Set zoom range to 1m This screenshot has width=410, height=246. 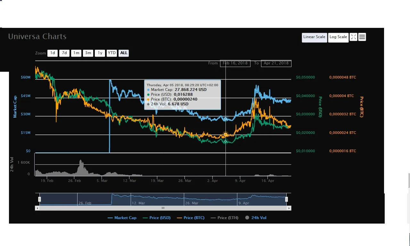point(76,53)
